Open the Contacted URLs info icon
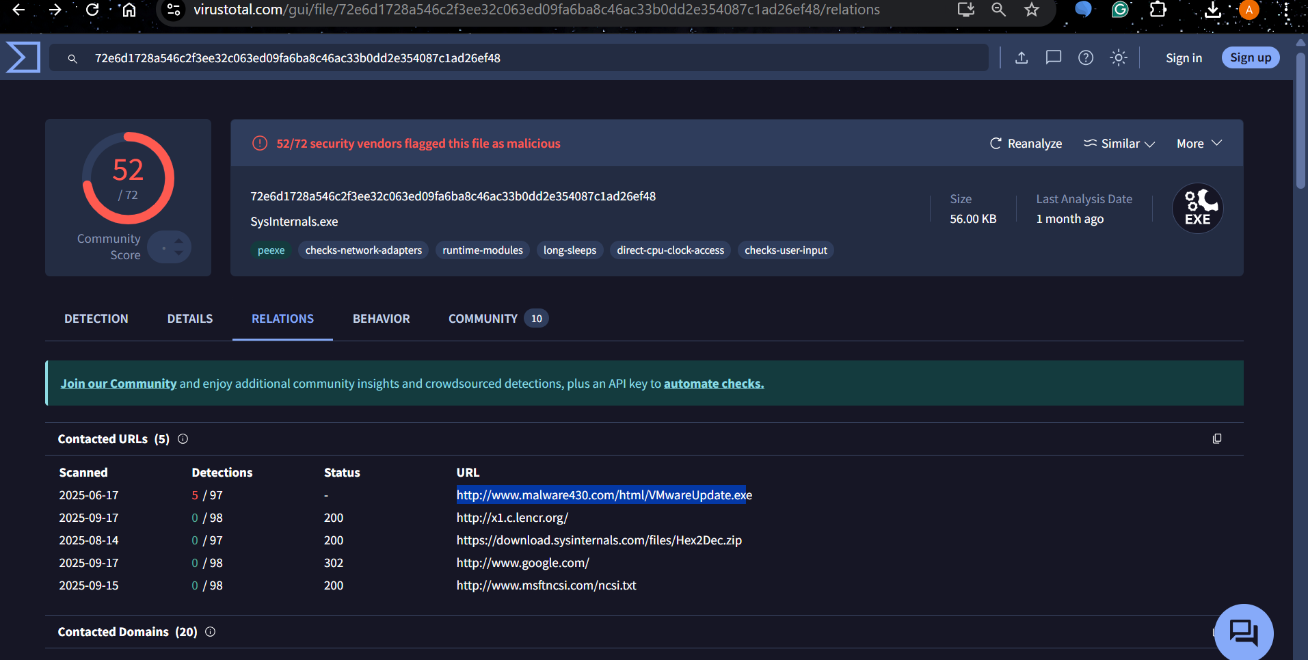 183,439
